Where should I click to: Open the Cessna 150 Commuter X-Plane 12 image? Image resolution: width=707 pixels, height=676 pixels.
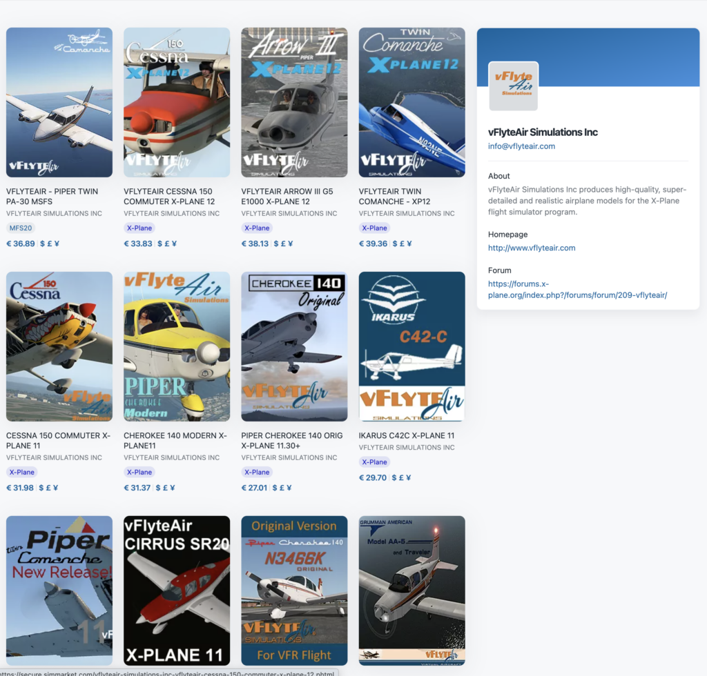[177, 103]
